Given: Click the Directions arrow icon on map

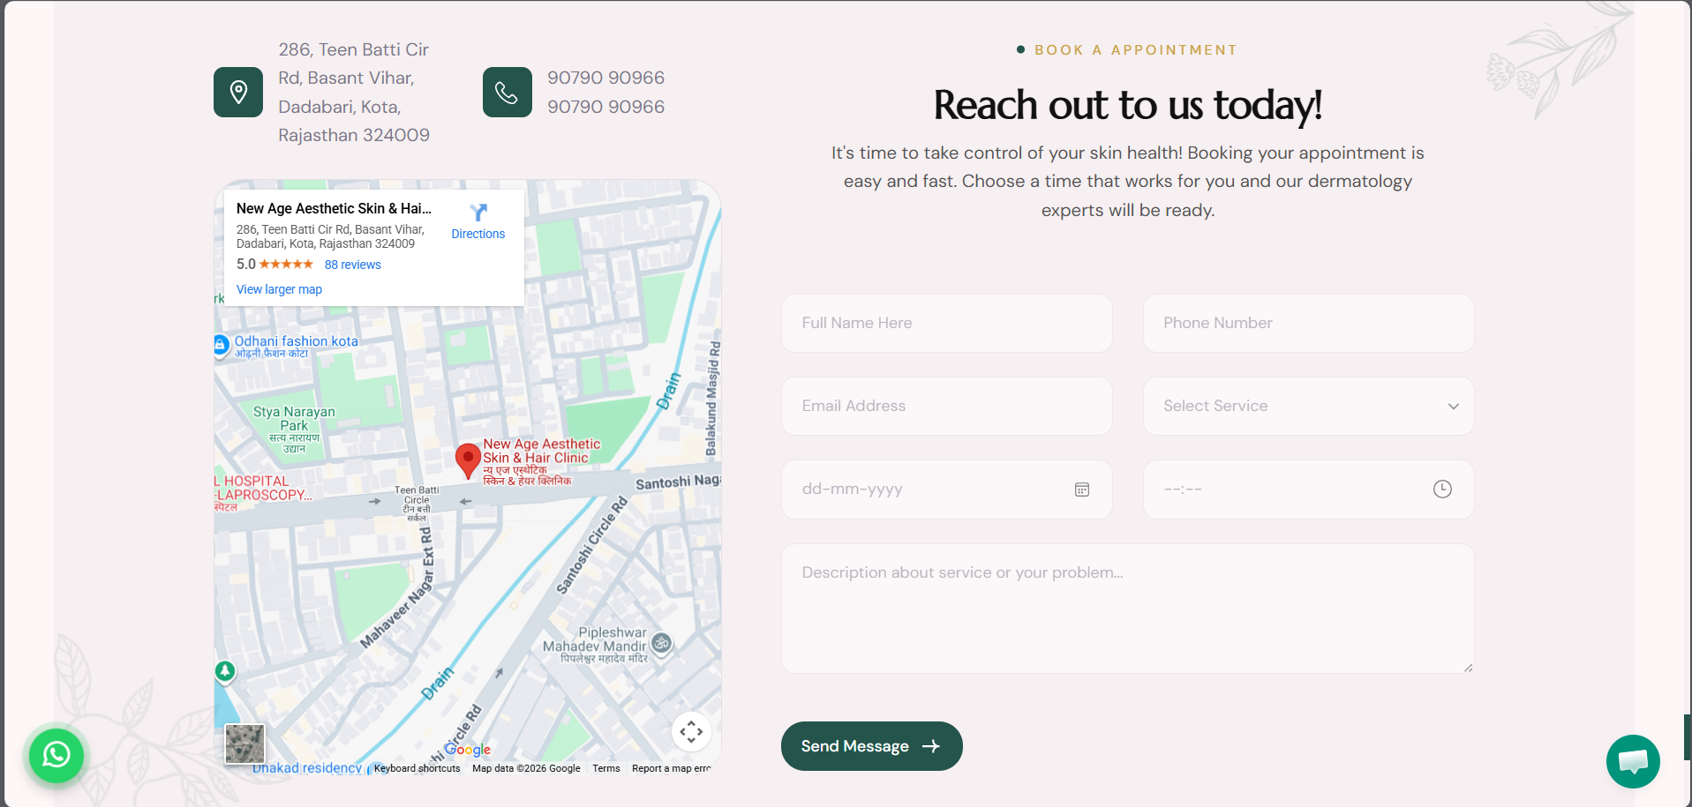Looking at the screenshot, I should tap(478, 213).
